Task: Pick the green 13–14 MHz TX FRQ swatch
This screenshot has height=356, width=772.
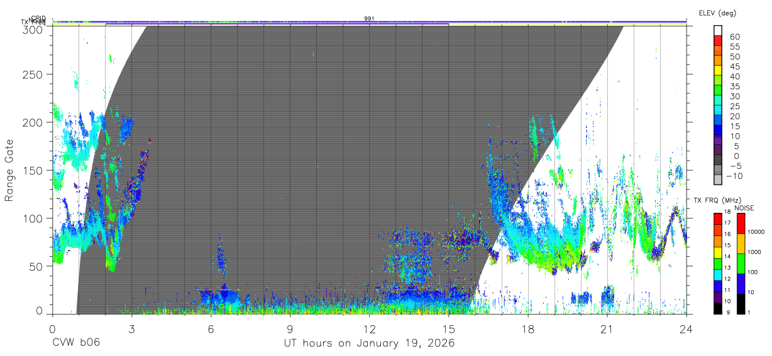Action: 718,262
